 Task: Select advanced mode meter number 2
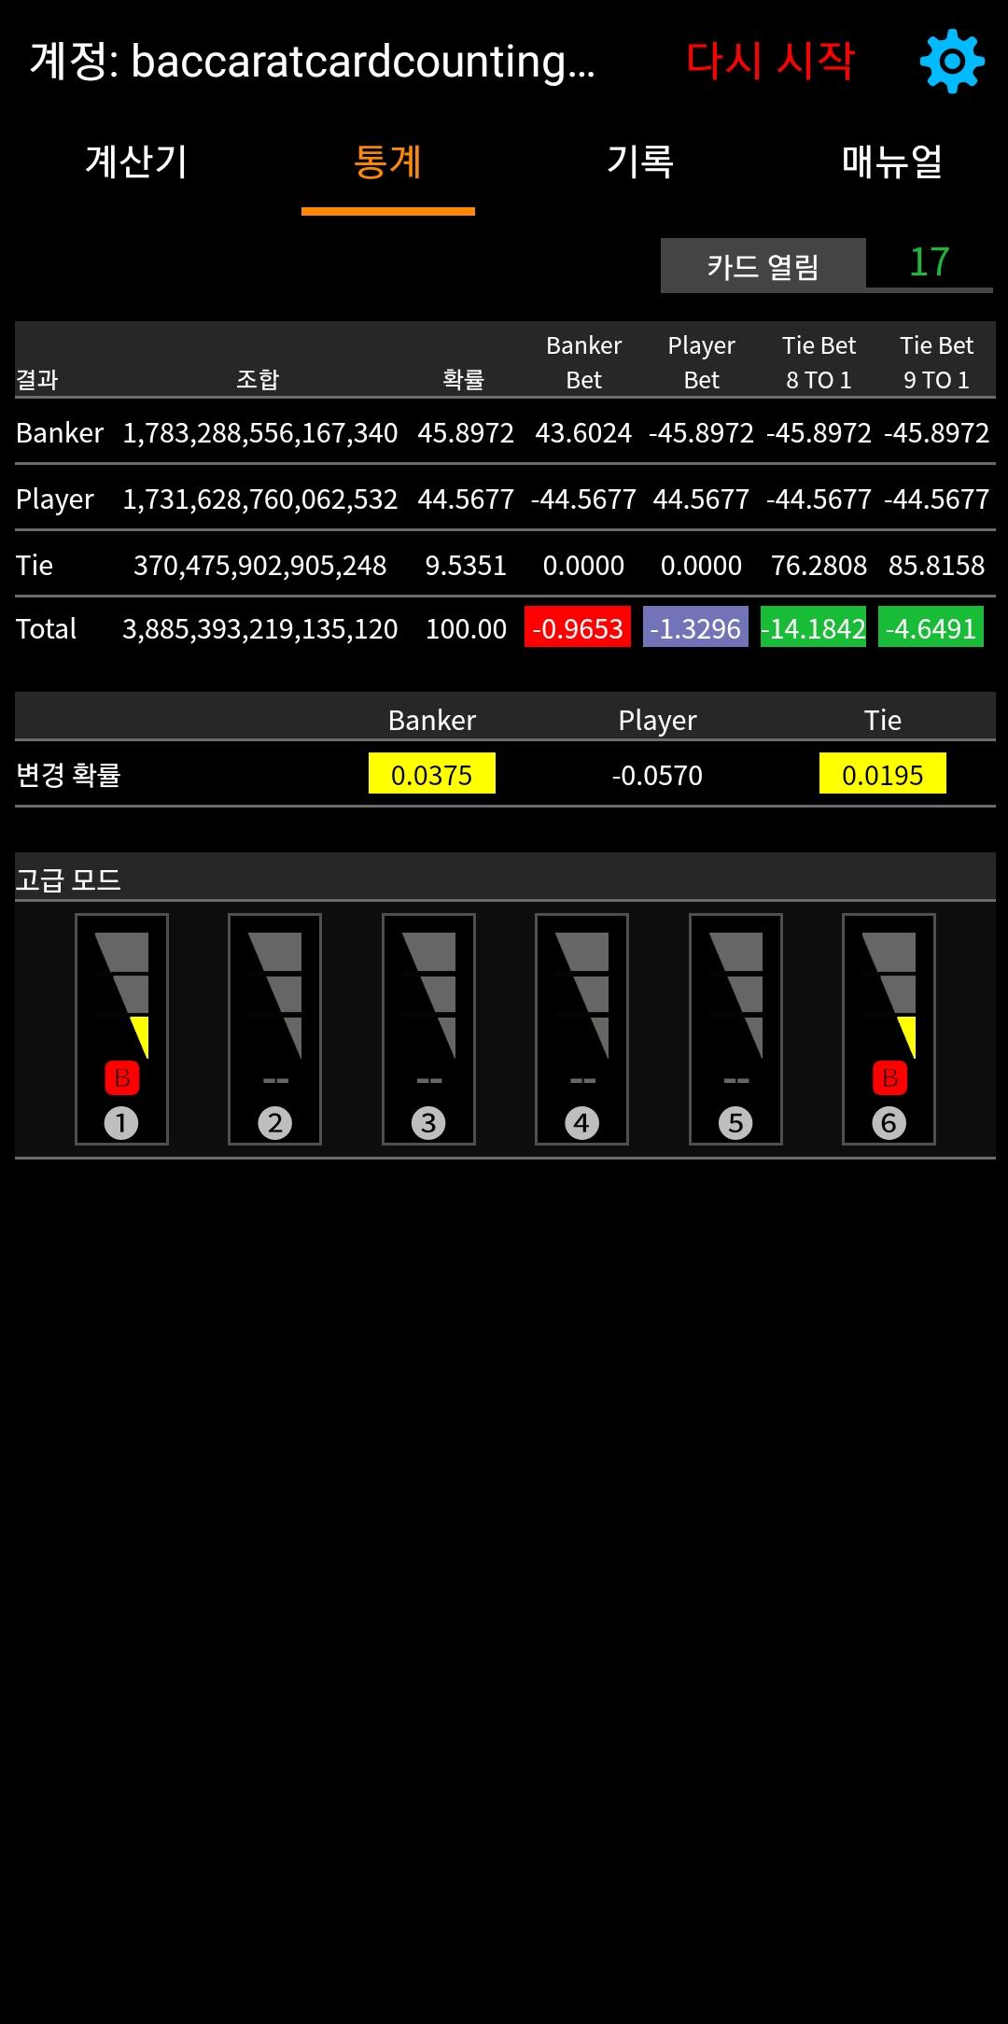pos(275,1029)
